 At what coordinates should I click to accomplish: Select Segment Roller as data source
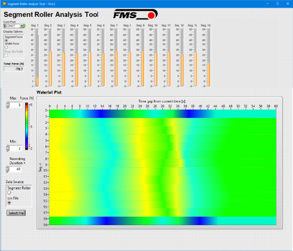click(9, 192)
